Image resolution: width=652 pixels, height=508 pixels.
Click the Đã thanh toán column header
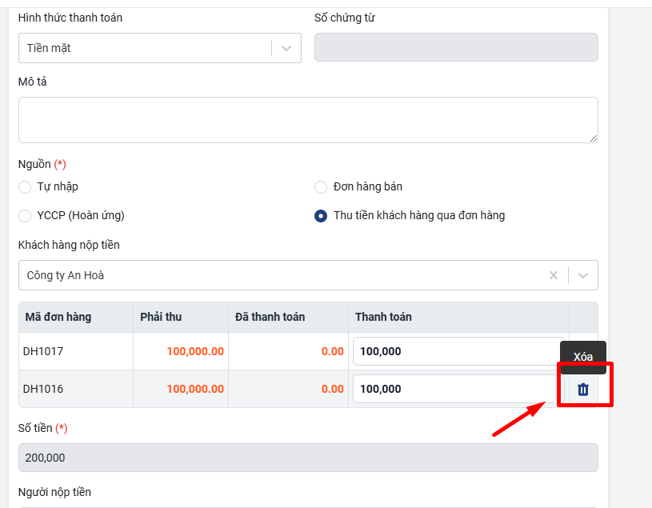(x=270, y=317)
